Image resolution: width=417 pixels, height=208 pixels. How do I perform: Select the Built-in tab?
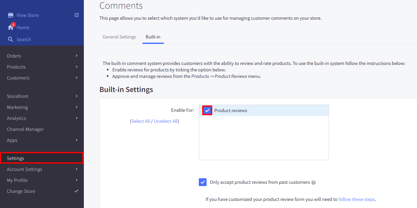[x=153, y=37]
